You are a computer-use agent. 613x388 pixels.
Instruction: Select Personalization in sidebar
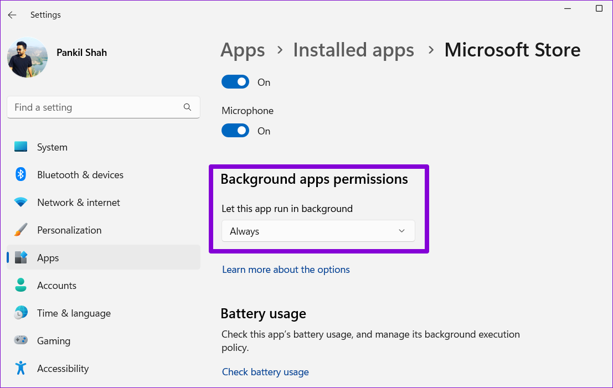tap(104, 230)
